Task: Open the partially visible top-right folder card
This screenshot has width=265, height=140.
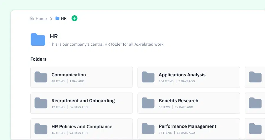Action: click(x=255, y=77)
